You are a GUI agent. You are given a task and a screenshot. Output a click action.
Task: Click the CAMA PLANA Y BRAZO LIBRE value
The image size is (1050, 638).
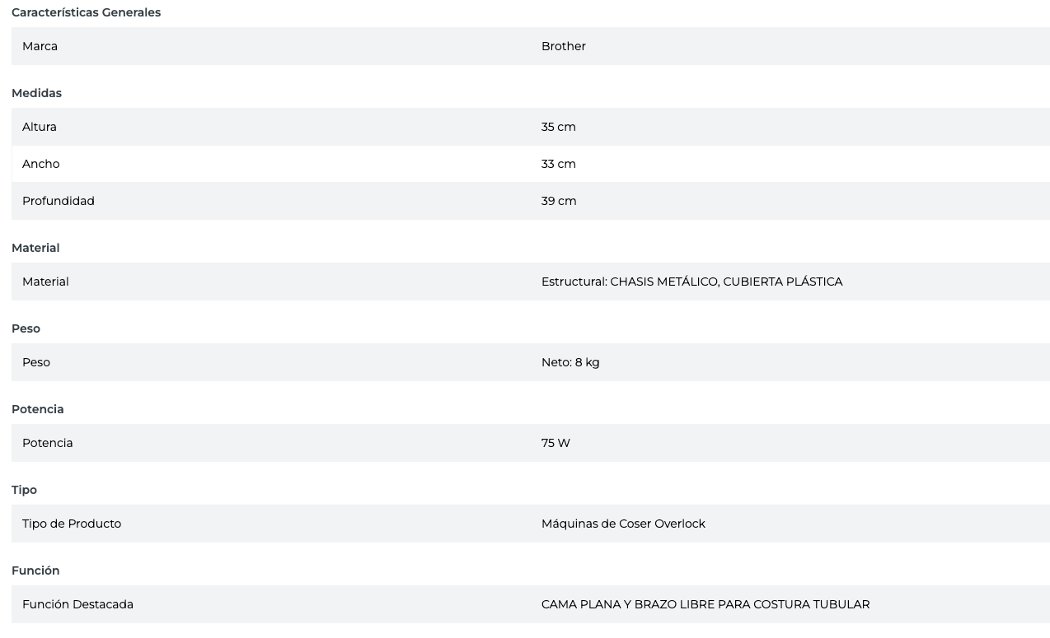click(x=705, y=604)
